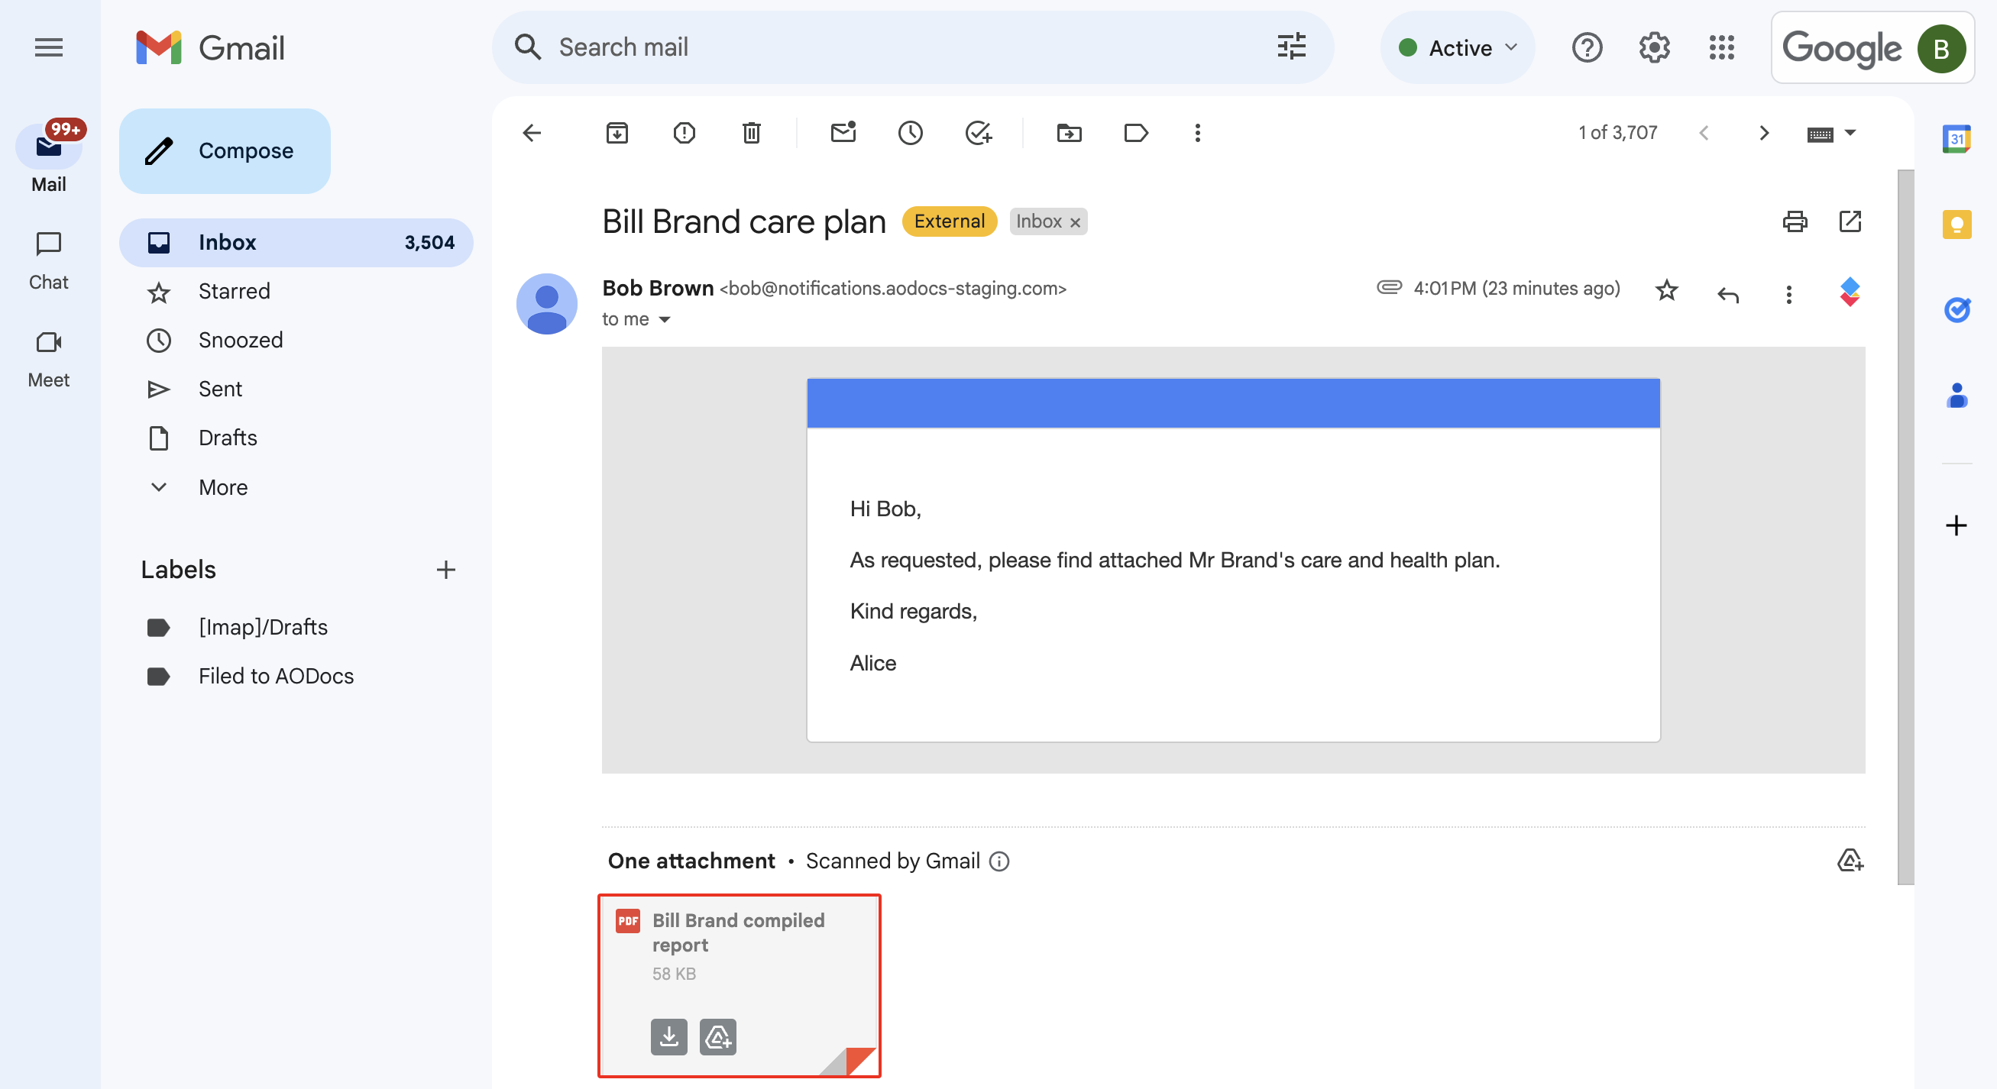1997x1089 pixels.
Task: Open the Snoozed folder
Action: pos(296,341)
